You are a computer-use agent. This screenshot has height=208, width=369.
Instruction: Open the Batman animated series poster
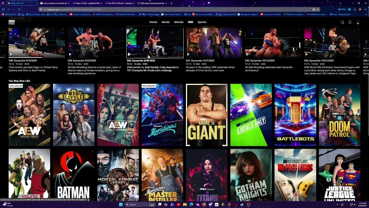pyautogui.click(x=74, y=175)
